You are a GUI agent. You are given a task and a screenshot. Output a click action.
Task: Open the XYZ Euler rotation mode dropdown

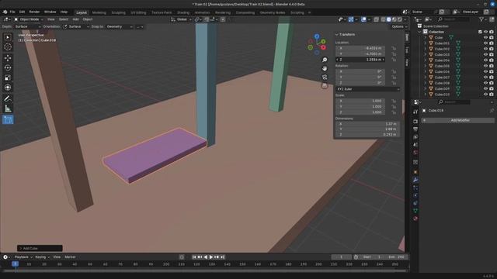[367, 89]
